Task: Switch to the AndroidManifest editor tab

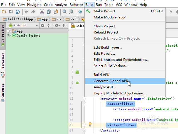Action: (77, 26)
